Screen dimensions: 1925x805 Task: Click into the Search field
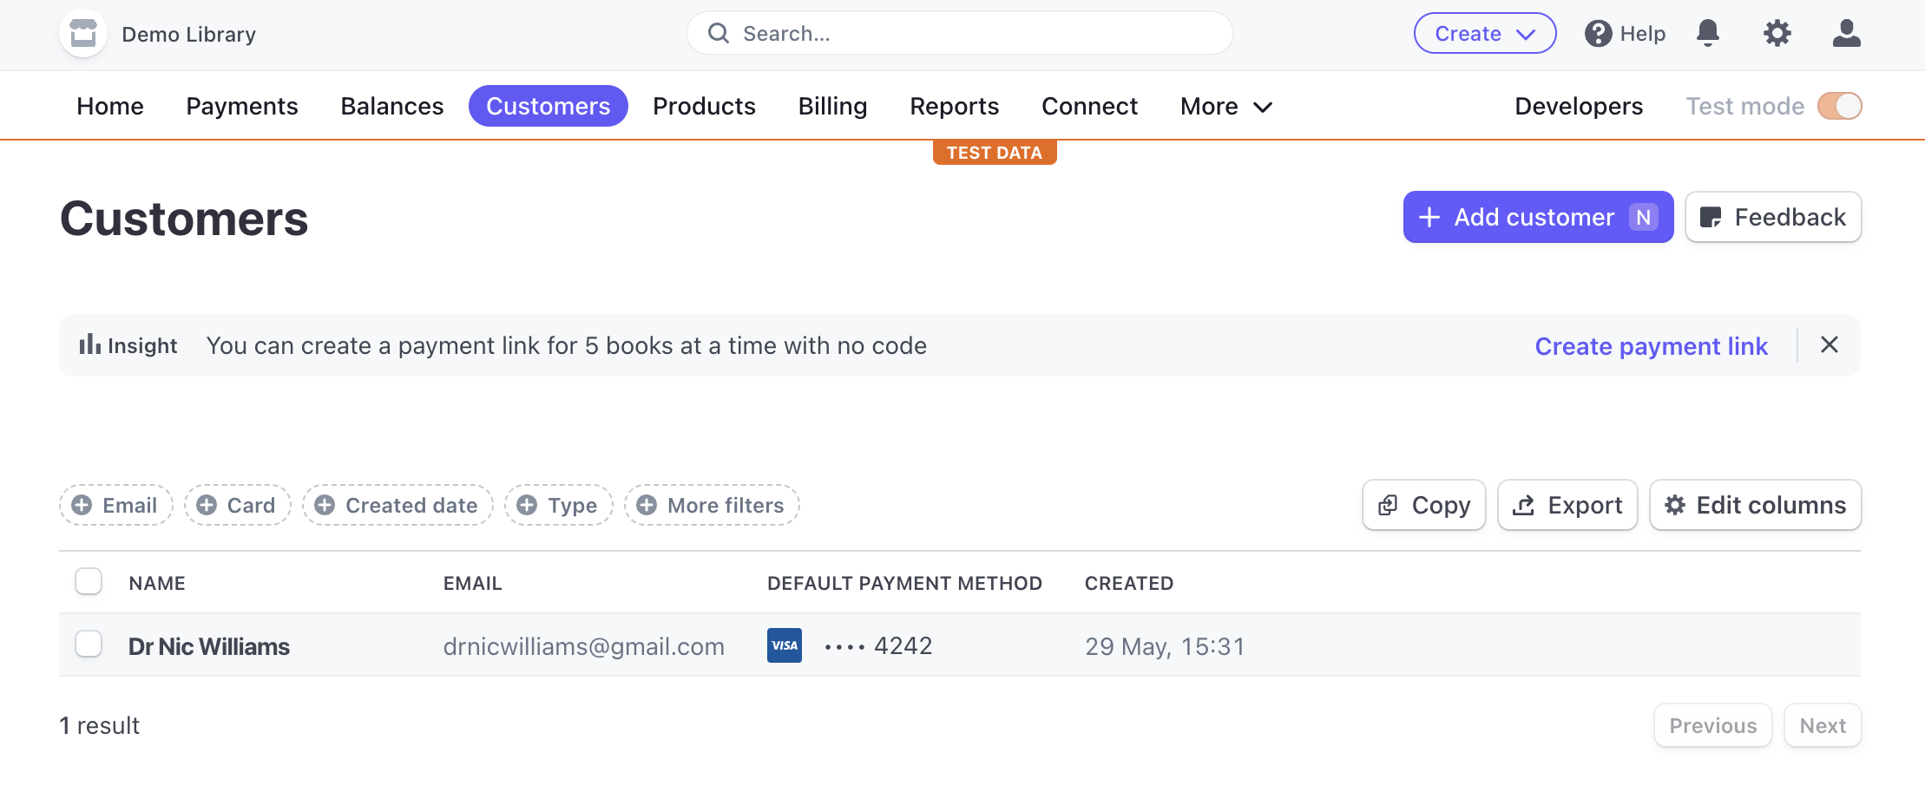(959, 33)
